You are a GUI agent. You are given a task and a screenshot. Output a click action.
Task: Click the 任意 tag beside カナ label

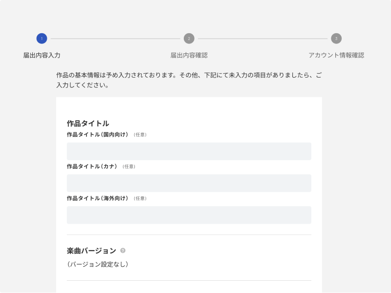[129, 167]
